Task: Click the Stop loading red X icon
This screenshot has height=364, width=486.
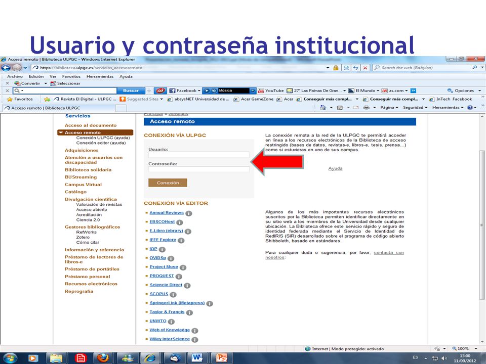Action: pos(366,67)
